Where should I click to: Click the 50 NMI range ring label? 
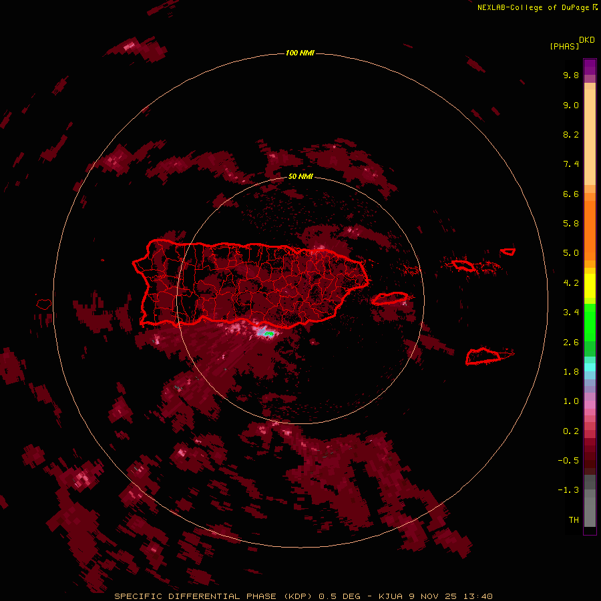click(x=300, y=176)
